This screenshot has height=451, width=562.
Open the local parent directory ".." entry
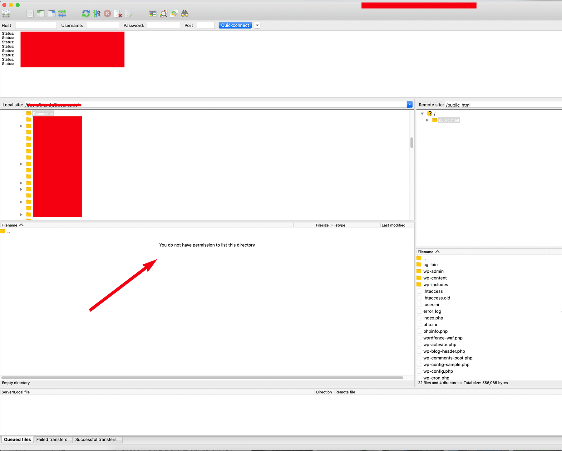8,232
